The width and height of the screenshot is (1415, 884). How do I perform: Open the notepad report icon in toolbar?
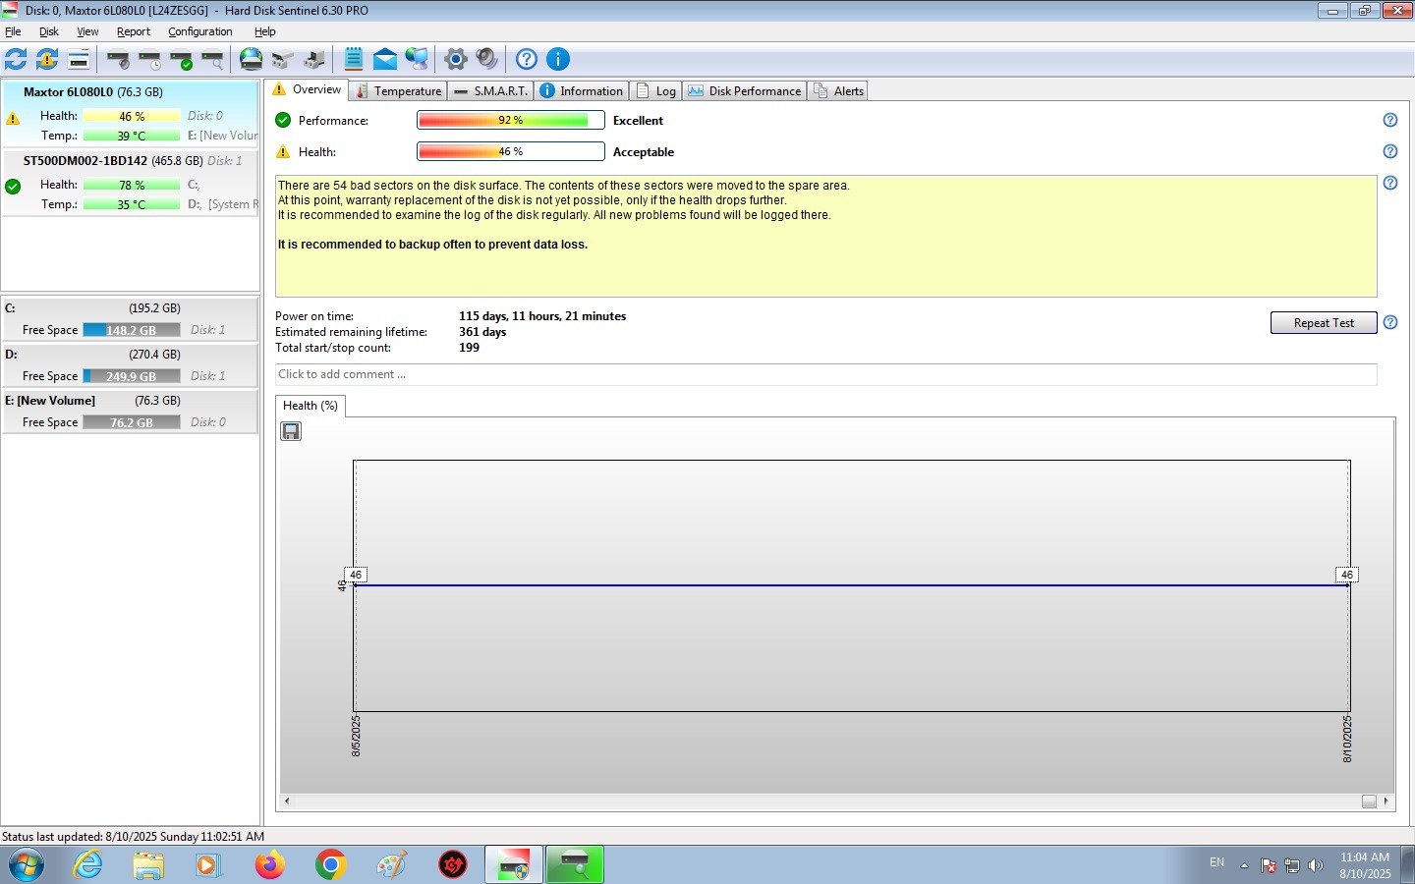click(x=354, y=59)
